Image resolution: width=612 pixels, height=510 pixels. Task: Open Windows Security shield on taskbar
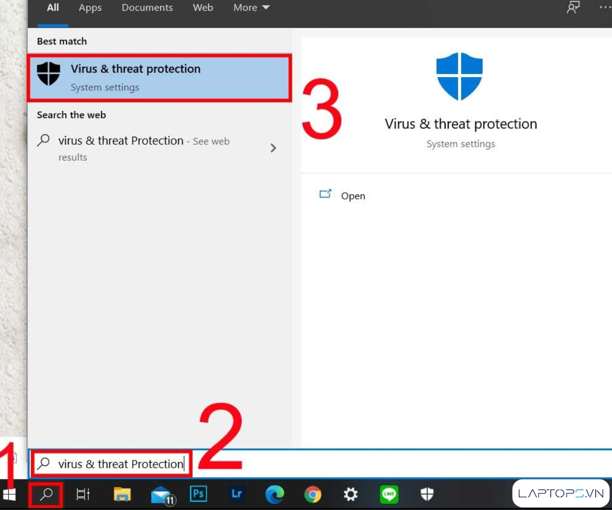tap(427, 494)
